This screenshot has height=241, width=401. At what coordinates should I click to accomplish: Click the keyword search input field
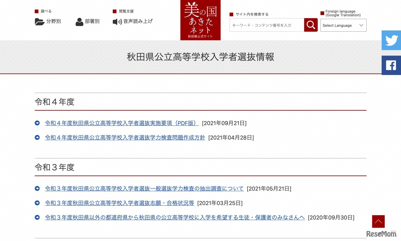tap(266, 25)
